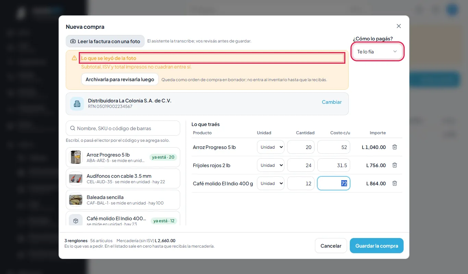Click the ya está · 20 badge
The height and width of the screenshot is (274, 468).
tap(163, 157)
